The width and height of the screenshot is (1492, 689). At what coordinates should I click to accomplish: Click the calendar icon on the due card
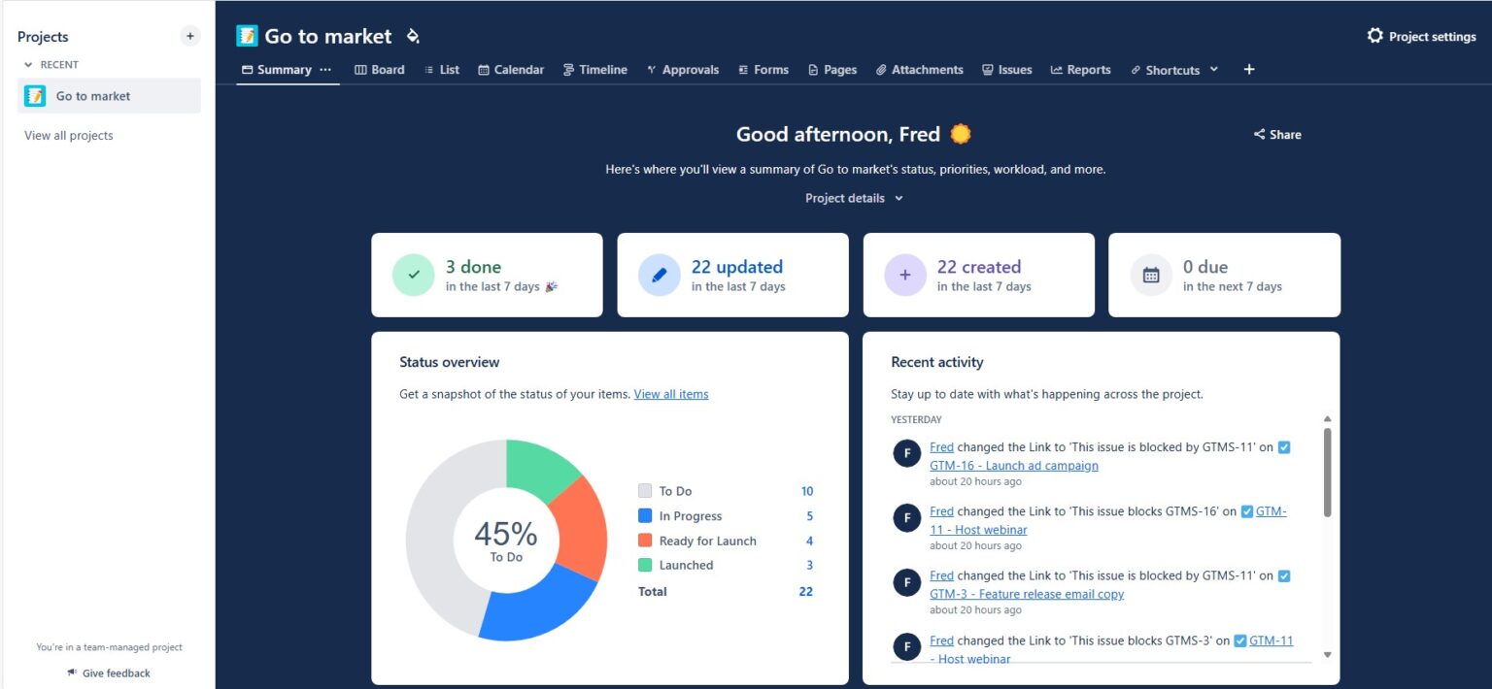click(x=1151, y=275)
